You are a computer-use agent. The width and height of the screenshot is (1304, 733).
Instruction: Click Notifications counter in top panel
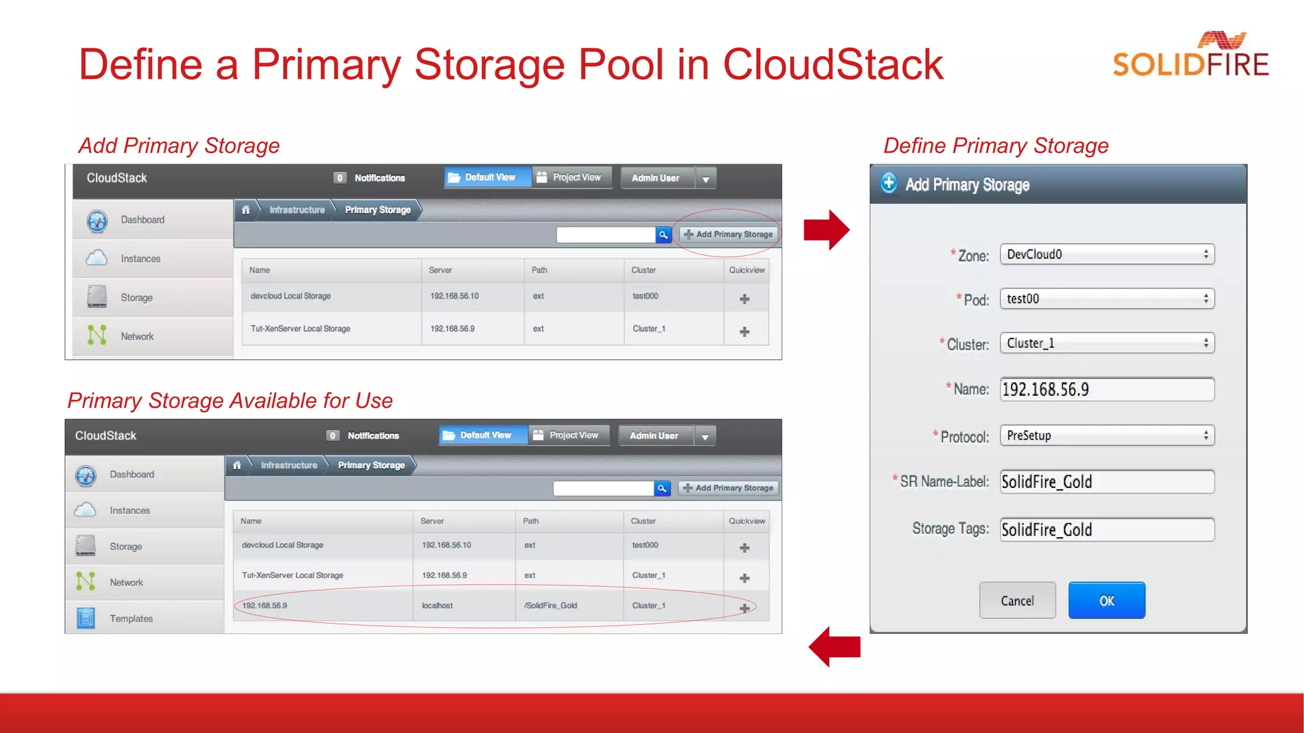pyautogui.click(x=340, y=178)
